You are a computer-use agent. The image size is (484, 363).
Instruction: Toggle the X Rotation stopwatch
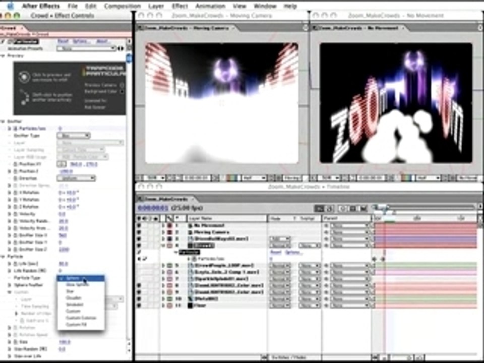(16, 193)
